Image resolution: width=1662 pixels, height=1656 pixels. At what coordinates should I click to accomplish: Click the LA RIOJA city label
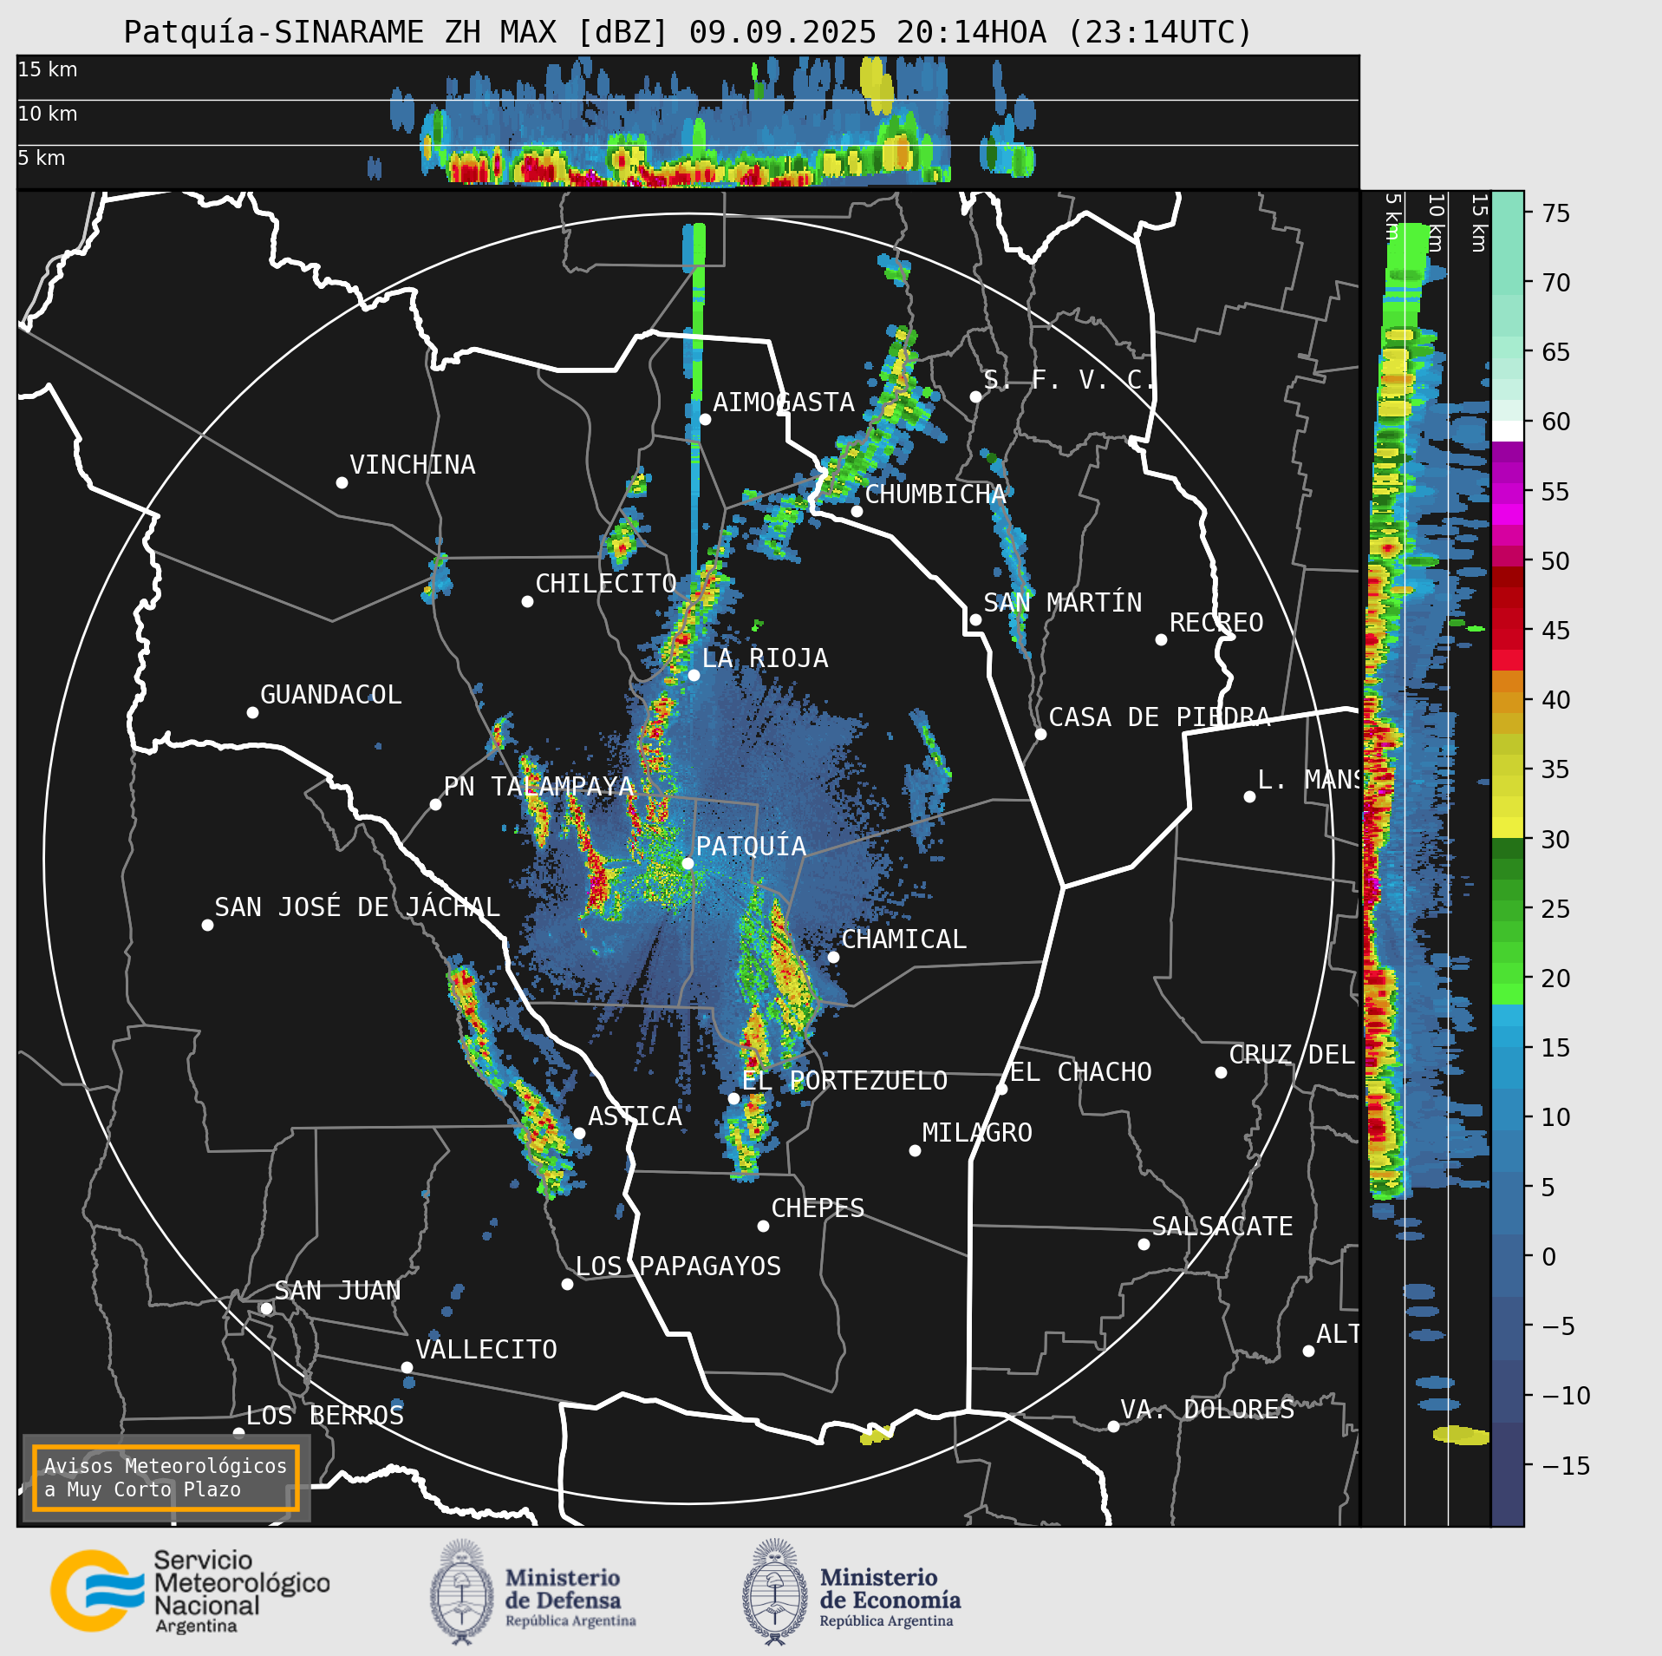click(x=765, y=658)
